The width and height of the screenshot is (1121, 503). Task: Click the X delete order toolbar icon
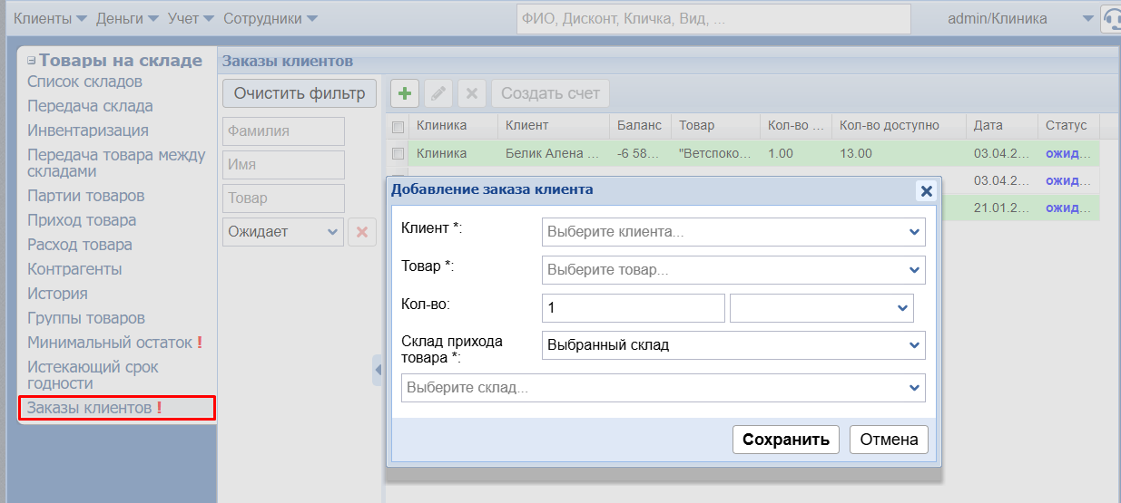click(471, 93)
